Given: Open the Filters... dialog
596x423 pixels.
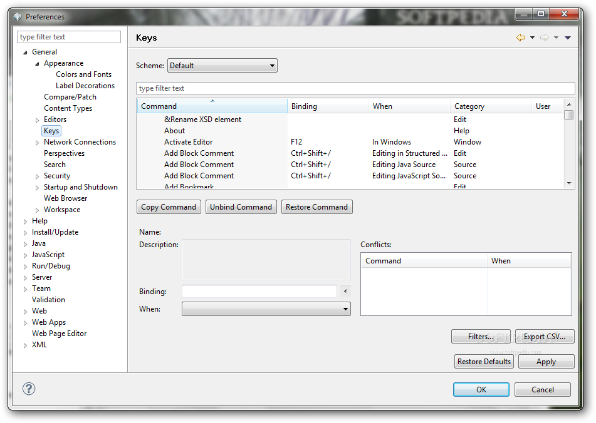Looking at the screenshot, I should tap(481, 337).
